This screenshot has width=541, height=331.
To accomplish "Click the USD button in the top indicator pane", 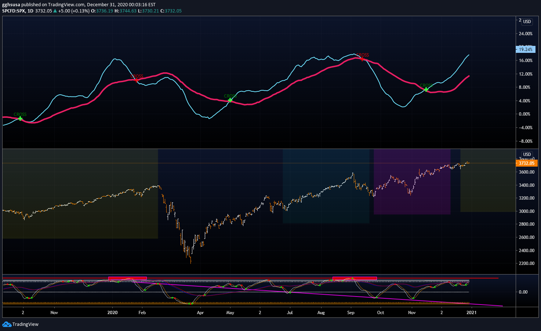I will pyautogui.click(x=527, y=22).
